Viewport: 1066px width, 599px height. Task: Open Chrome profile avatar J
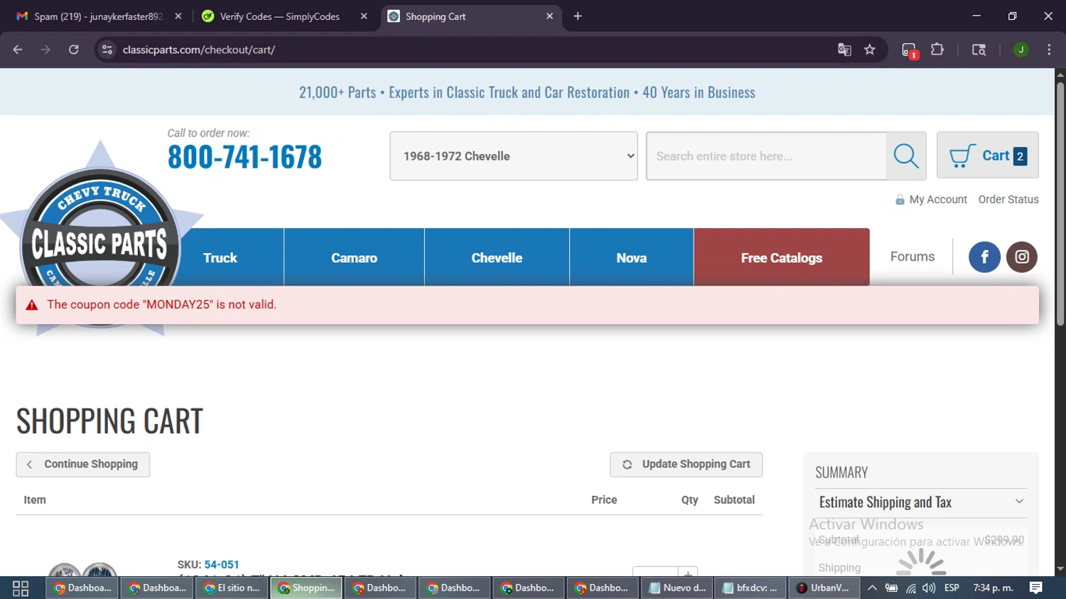pyautogui.click(x=1021, y=50)
